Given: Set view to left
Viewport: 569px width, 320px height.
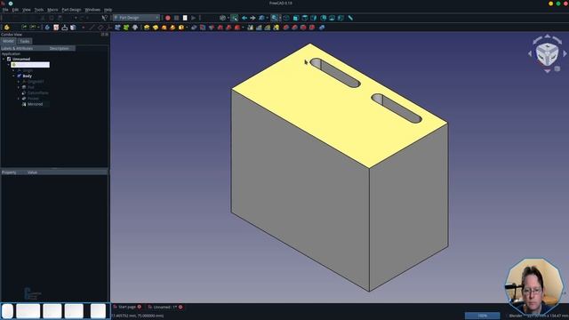Looking at the screenshot, I should (x=341, y=18).
